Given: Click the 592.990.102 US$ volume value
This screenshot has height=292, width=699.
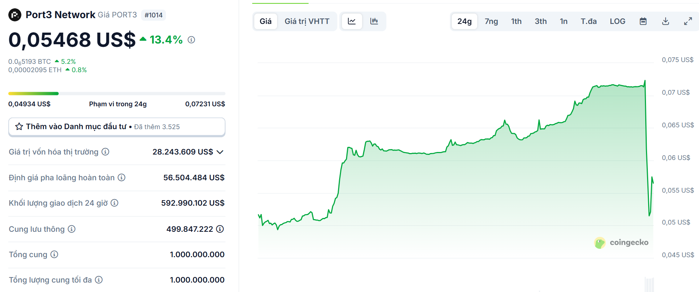Looking at the screenshot, I should coord(193,203).
